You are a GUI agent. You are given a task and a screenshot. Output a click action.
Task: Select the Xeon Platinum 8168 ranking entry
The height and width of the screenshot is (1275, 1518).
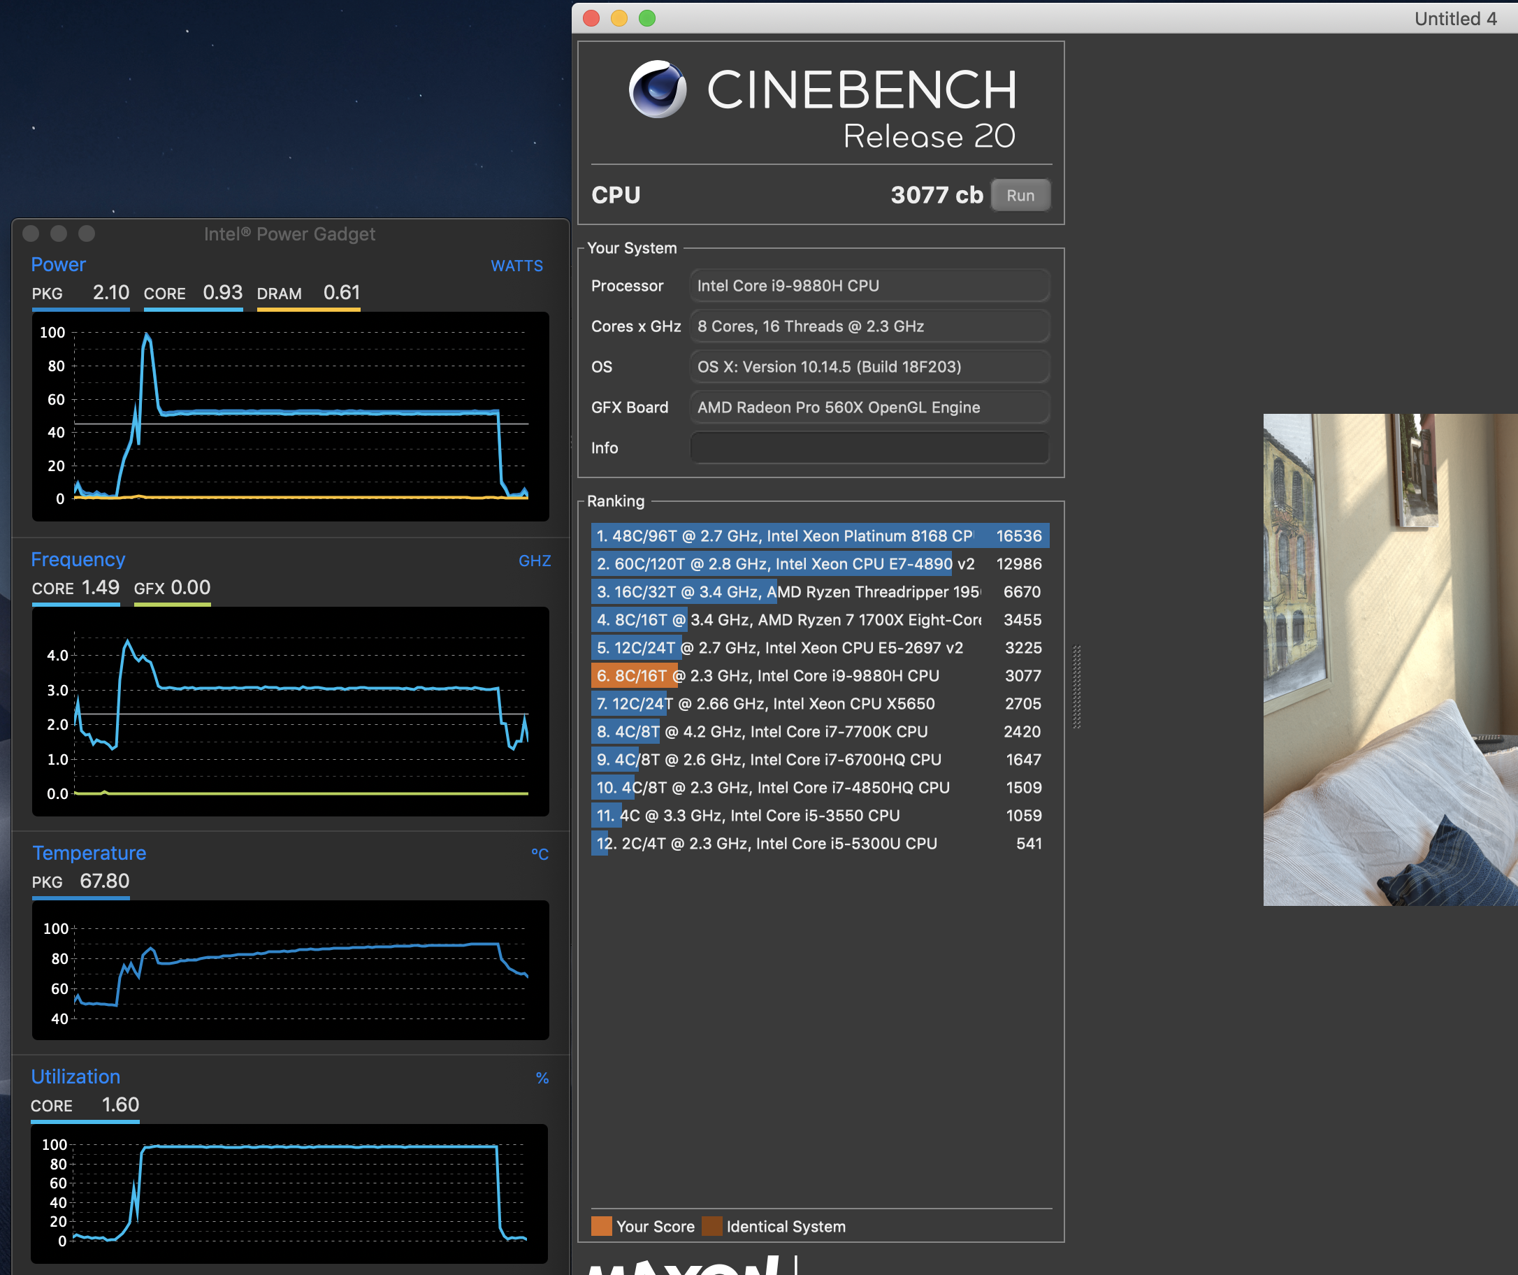[819, 535]
